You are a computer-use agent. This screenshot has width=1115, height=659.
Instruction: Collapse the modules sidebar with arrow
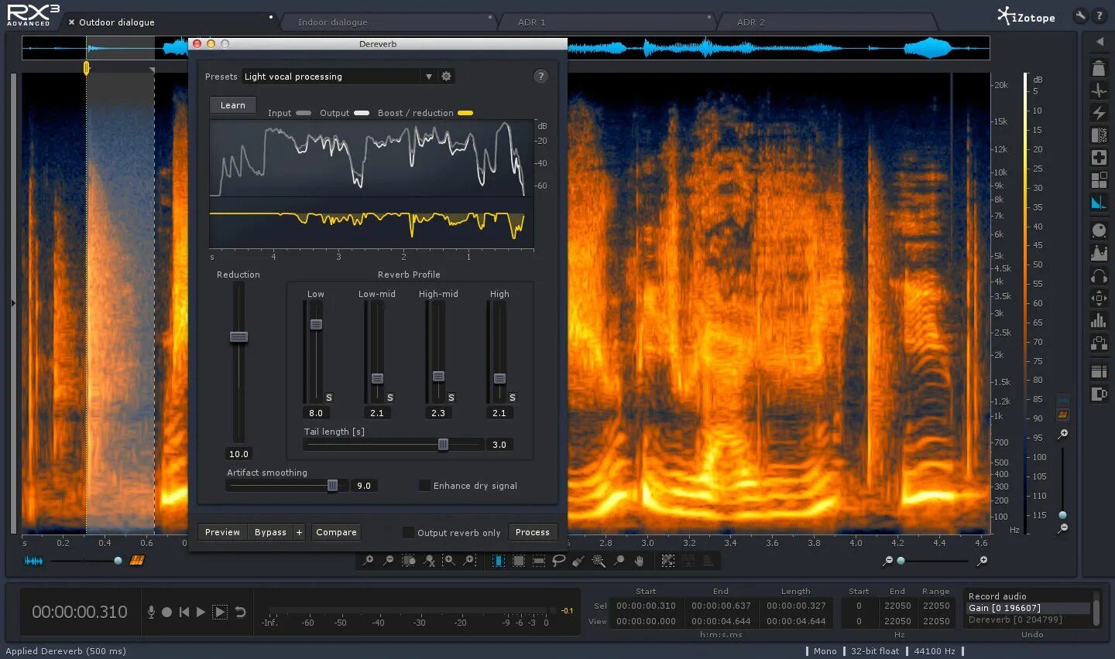click(x=1099, y=41)
